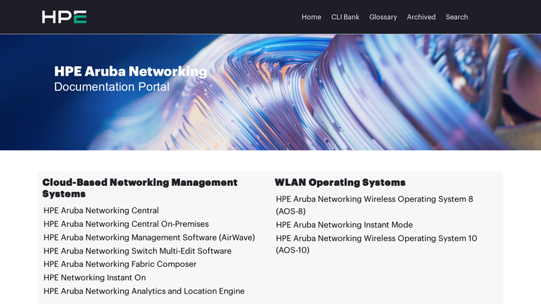Open Management Software (AirWave) link
Viewport: 541px width, 304px height.
pyautogui.click(x=149, y=238)
